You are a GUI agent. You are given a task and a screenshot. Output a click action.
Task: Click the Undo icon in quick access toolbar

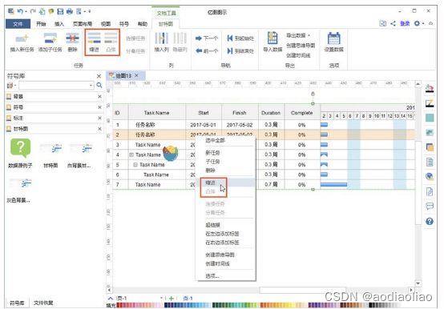20,11
